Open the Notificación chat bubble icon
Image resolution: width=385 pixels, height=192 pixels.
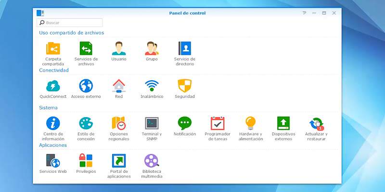click(185, 123)
